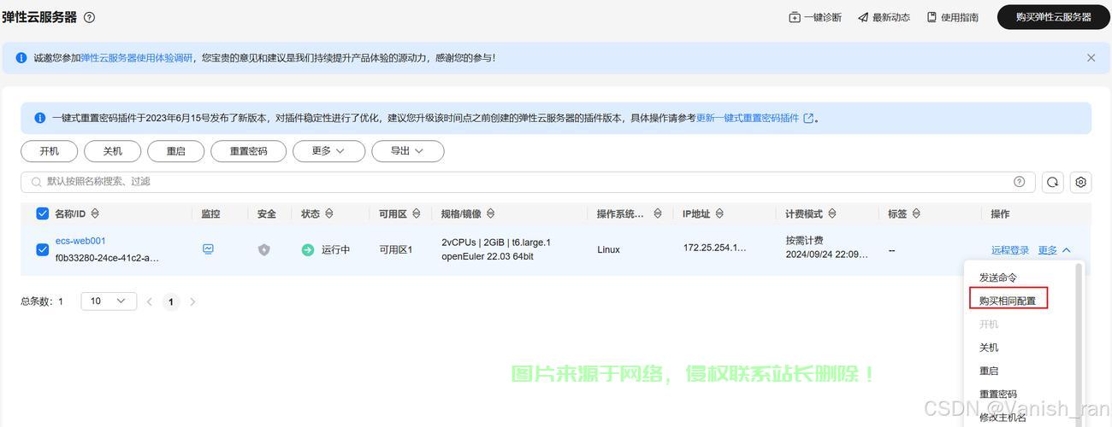Expand the 更多 toolbar dropdown
The width and height of the screenshot is (1112, 427).
[x=328, y=151]
